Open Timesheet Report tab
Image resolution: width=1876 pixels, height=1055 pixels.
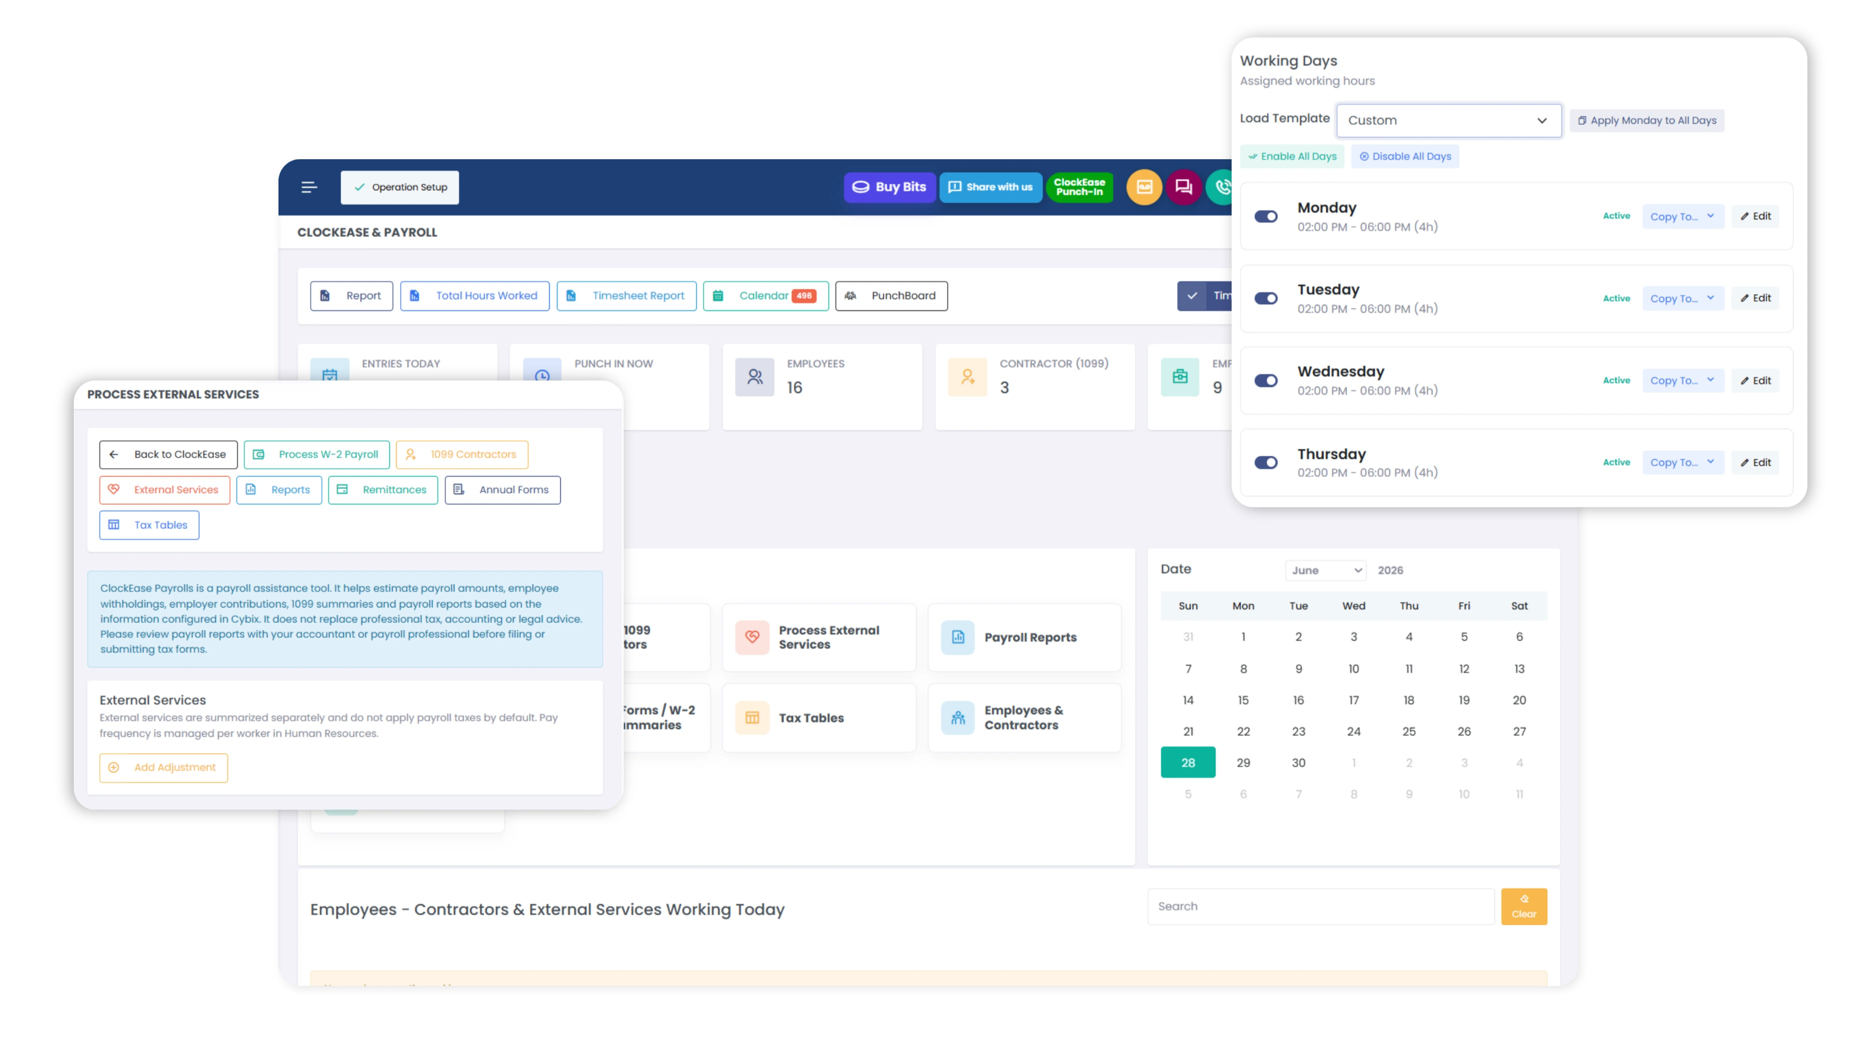(626, 295)
